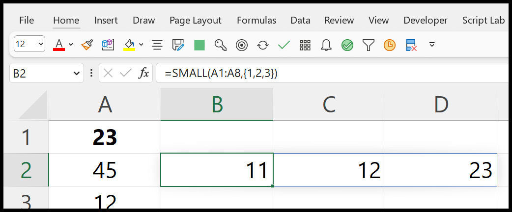512x212 pixels.
Task: Click the filter funnel icon
Action: (369, 45)
